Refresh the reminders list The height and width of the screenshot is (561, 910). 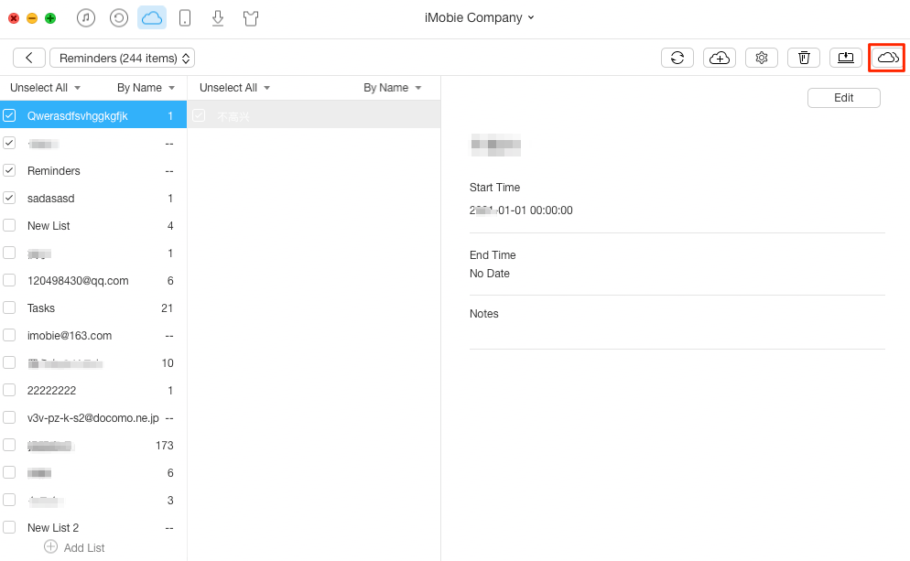pyautogui.click(x=677, y=58)
